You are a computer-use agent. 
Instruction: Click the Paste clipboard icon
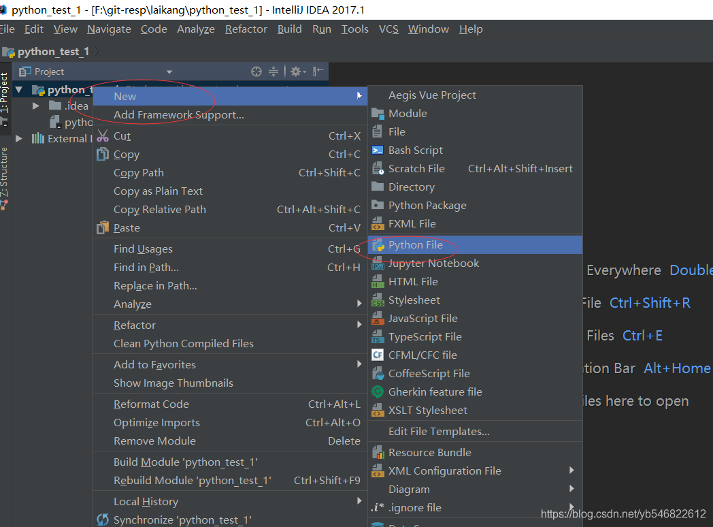click(x=103, y=227)
